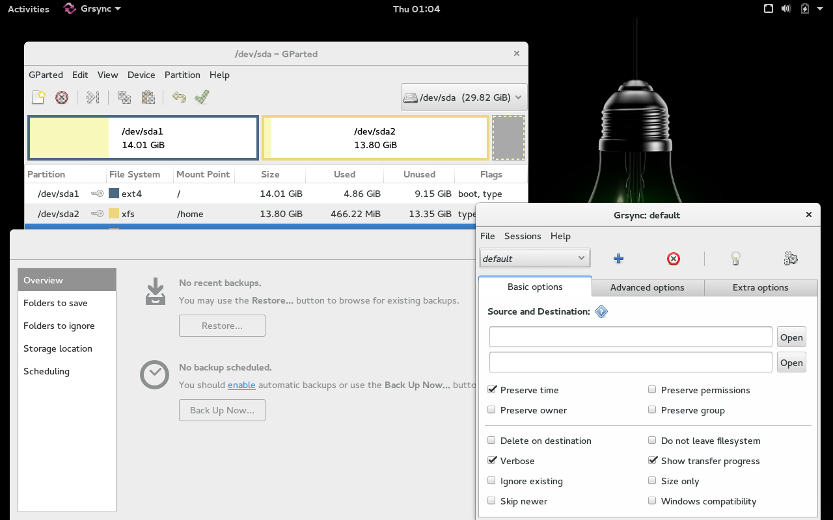The height and width of the screenshot is (520, 833).
Task: Click the Grsync gears execute icon
Action: [x=791, y=259]
